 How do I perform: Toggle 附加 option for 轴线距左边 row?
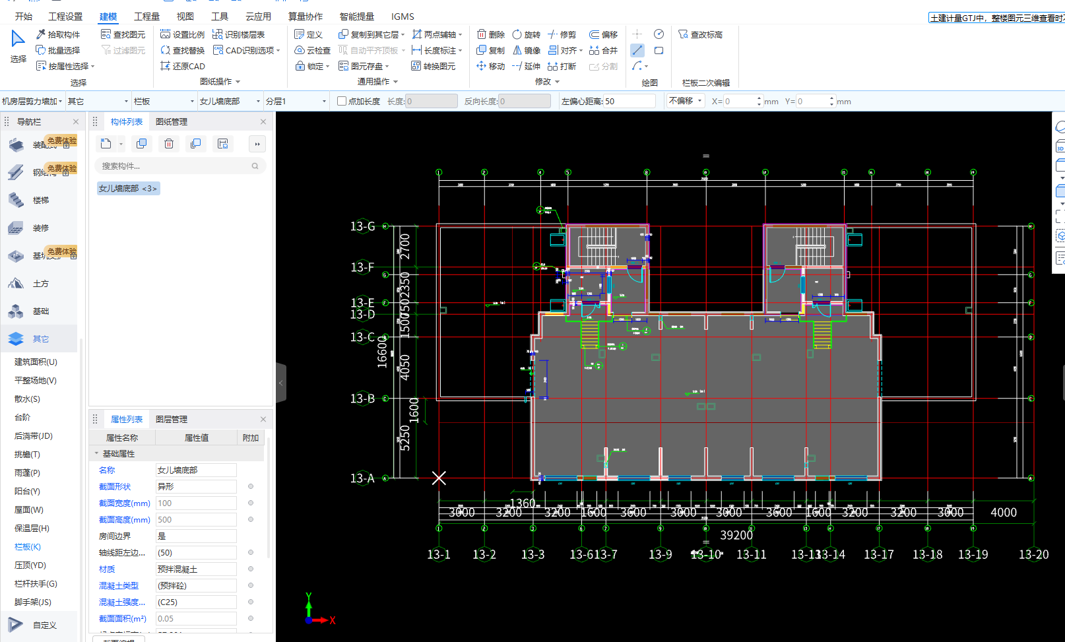coord(251,552)
